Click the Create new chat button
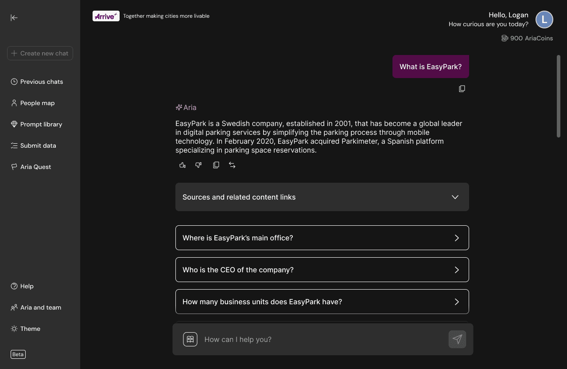The width and height of the screenshot is (567, 369). pos(40,53)
